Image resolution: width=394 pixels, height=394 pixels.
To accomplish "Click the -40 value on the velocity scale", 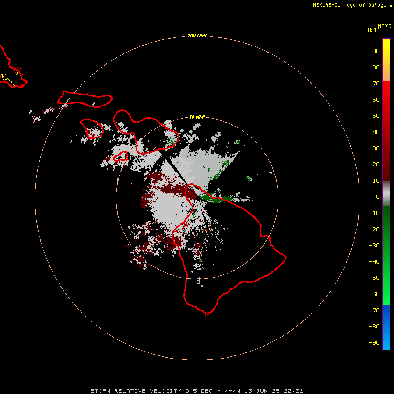I will [374, 262].
